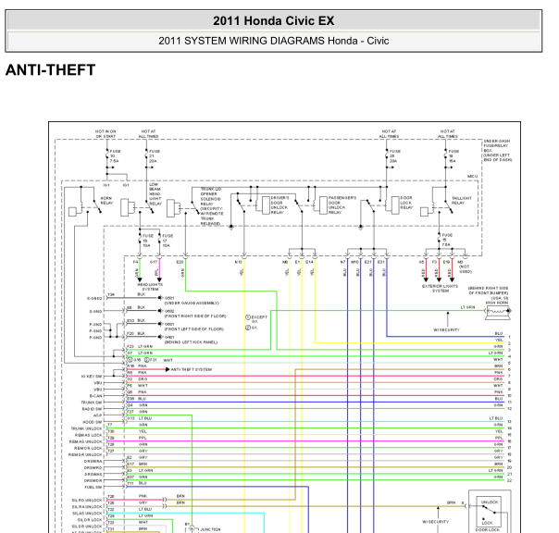This screenshot has height=533, width=559.
Task: Click the E14 connector terminal label
Action: (309, 262)
